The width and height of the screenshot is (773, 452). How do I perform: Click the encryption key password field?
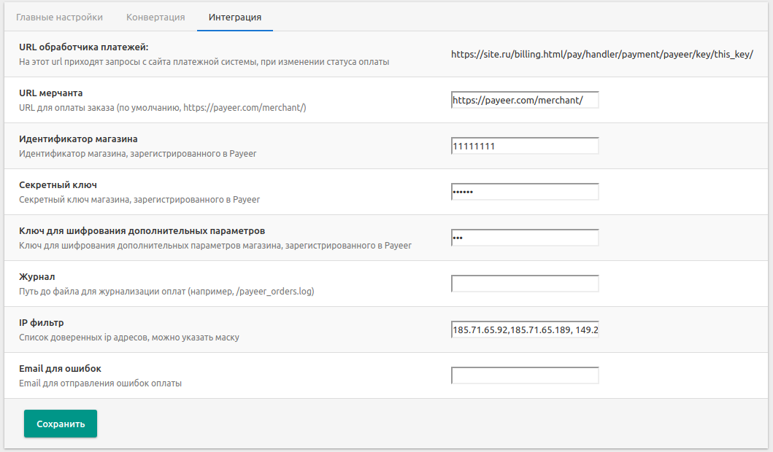click(525, 238)
